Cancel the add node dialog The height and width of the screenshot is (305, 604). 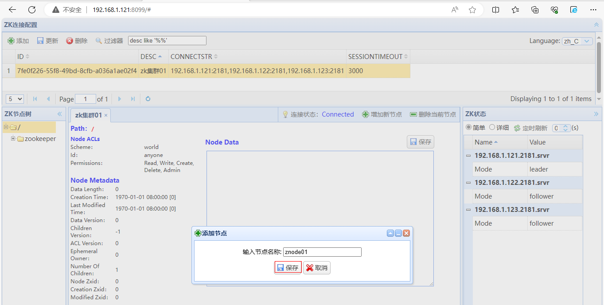coord(316,268)
